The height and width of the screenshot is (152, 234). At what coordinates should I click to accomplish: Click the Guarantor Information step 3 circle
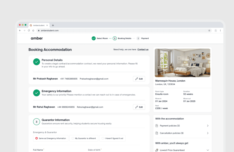37,122
